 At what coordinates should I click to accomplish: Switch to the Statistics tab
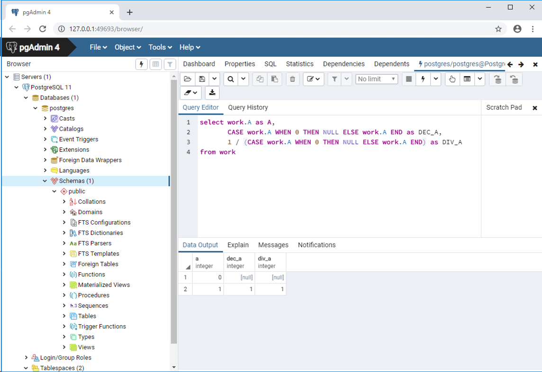click(300, 64)
